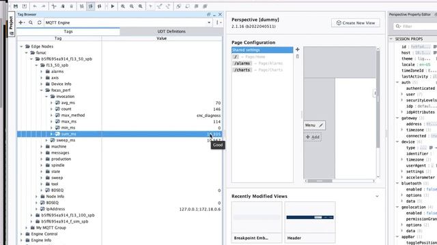Open the Header view thumbnail

coord(310,223)
